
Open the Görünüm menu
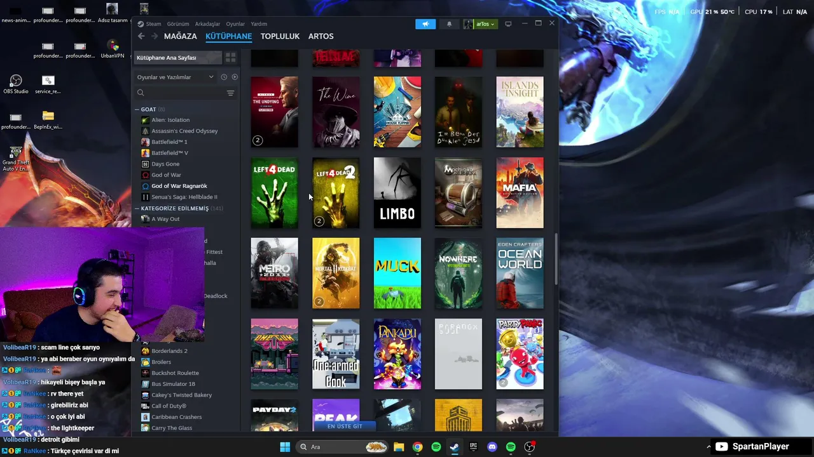pos(178,24)
